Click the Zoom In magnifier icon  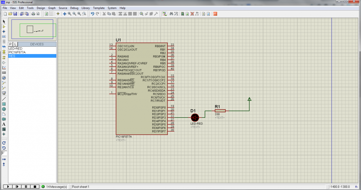click(x=69, y=14)
